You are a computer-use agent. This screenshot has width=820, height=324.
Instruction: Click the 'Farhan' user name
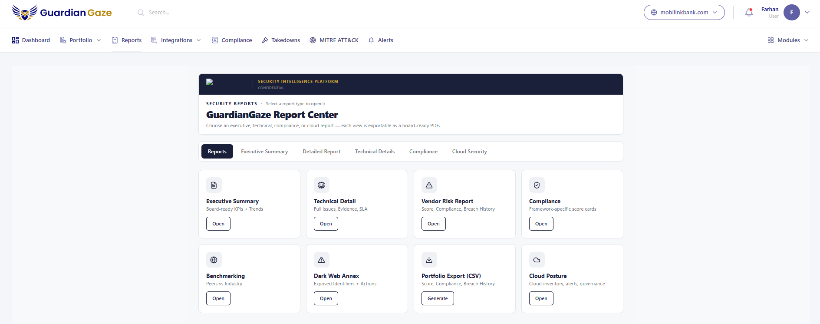coord(770,10)
